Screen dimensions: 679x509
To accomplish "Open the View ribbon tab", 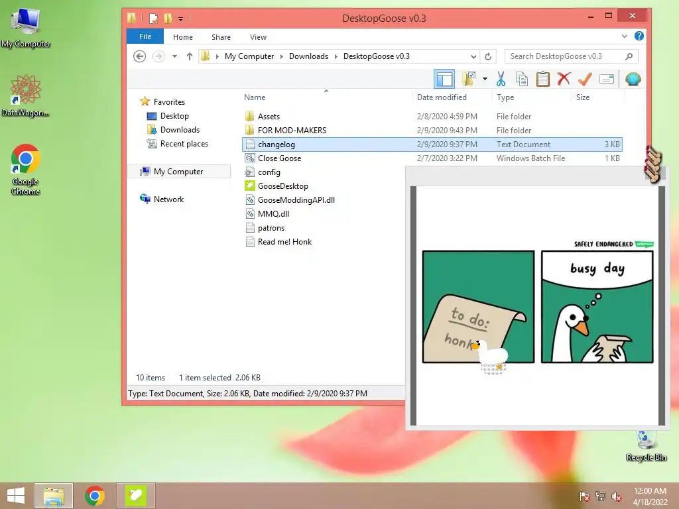I will click(x=258, y=37).
